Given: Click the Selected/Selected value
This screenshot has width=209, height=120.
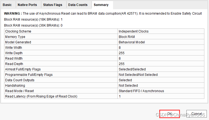Looking at the screenshot, I should click(132, 69).
